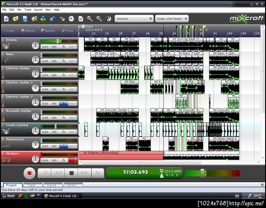Mute the Crash Cymbal track

45,132
